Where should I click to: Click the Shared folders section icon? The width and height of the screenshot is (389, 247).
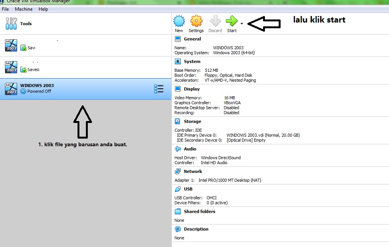(178, 212)
